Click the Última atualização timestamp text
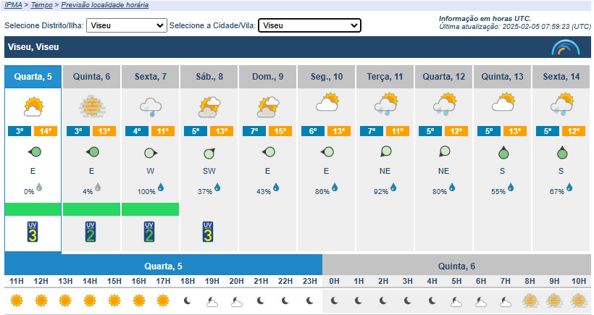This screenshot has height=315, width=594. pos(514,27)
